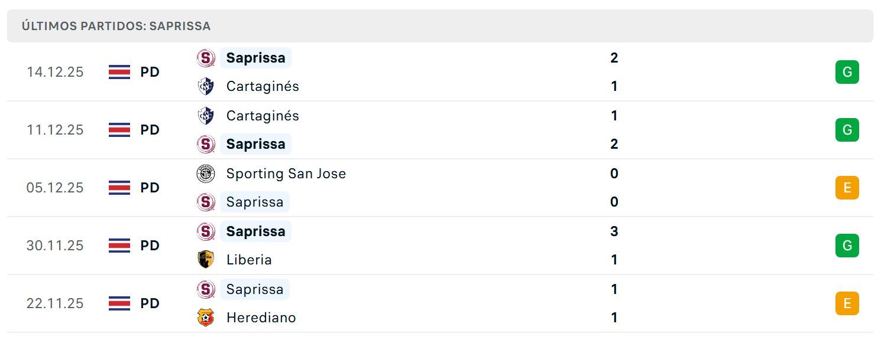Click the Costa Rica flag on the 05.12.25 row
The image size is (881, 340).
tap(119, 188)
